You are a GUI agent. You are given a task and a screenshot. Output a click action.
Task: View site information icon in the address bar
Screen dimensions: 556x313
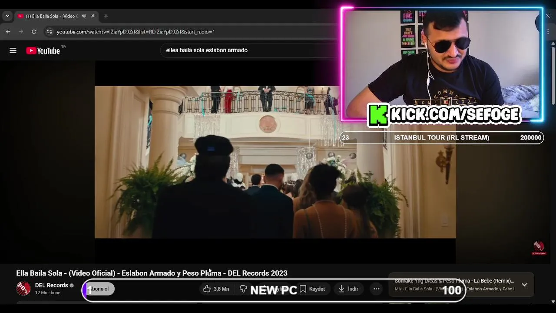(49, 32)
